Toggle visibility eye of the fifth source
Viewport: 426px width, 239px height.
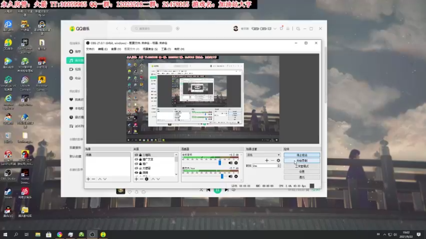(x=136, y=172)
